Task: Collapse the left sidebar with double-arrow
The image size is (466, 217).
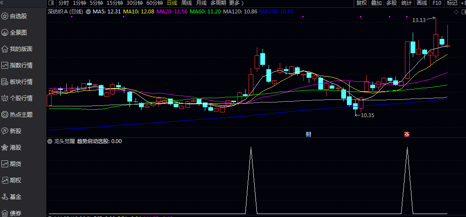Action: [x=3, y=3]
